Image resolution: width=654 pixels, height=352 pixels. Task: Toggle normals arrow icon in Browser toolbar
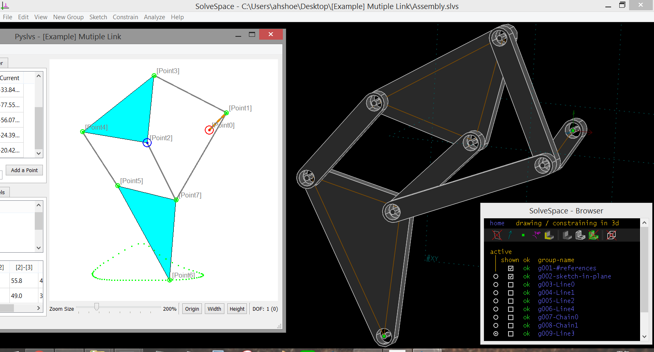point(510,235)
